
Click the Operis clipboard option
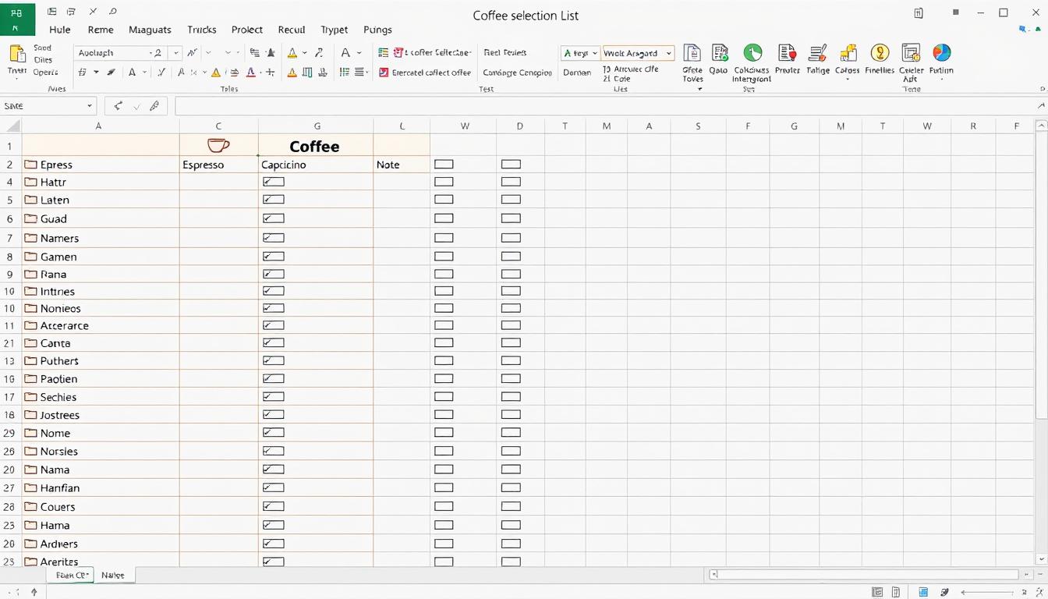45,72
